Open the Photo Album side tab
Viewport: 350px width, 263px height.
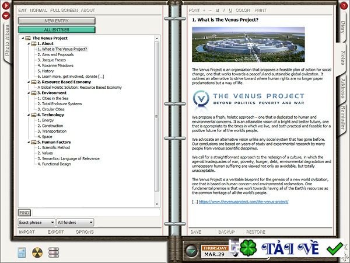[8, 40]
